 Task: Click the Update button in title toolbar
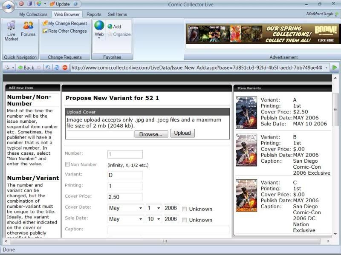(x=60, y=4)
